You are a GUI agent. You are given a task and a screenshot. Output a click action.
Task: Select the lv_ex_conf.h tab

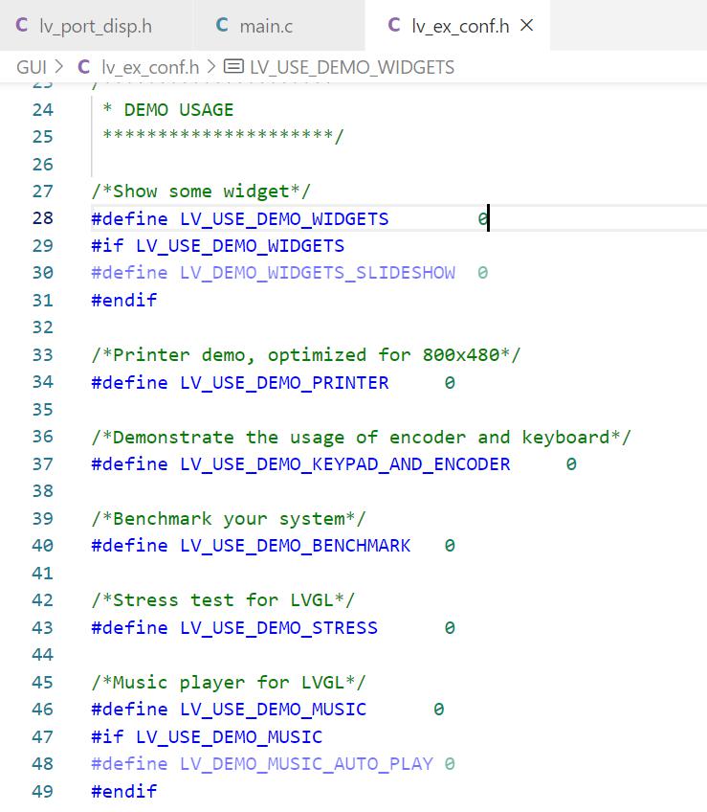pos(457,25)
